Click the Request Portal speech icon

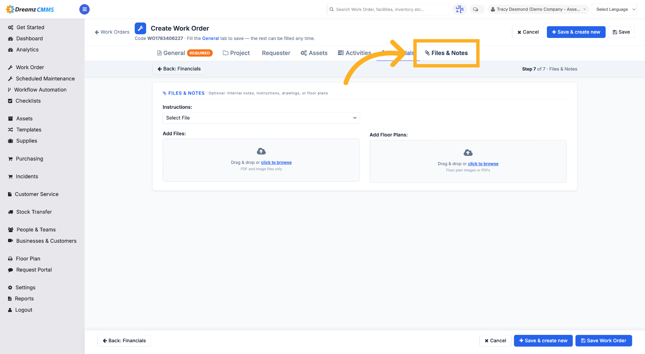click(10, 270)
